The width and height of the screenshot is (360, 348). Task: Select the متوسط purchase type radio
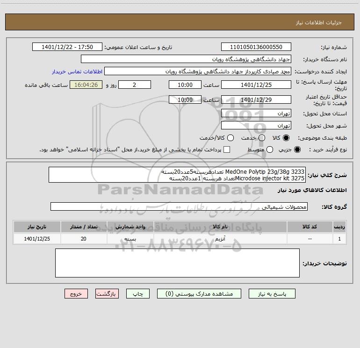[270, 149]
